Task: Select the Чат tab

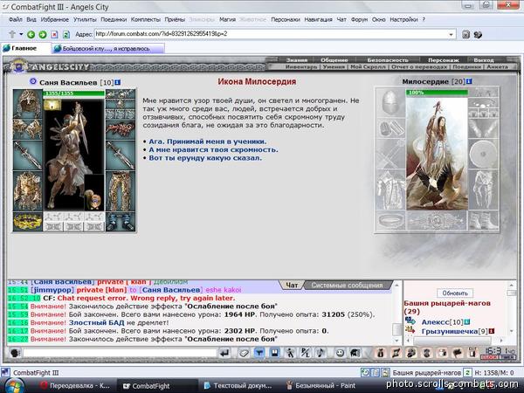Action: pos(293,286)
